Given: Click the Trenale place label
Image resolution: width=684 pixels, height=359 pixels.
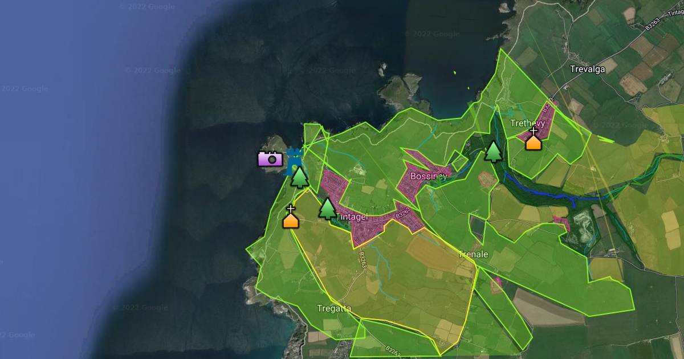Looking at the screenshot, I should [x=474, y=254].
